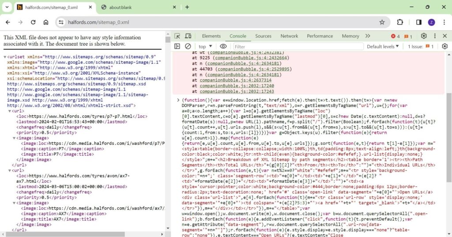Open the Performance panel
Image resolution: width=452 pixels, height=237 pixels.
320,36
